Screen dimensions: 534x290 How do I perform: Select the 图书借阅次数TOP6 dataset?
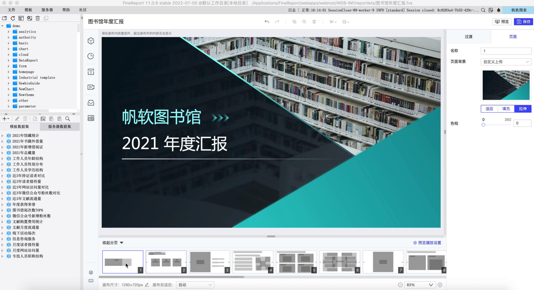click(28, 210)
